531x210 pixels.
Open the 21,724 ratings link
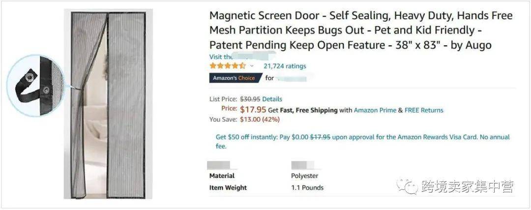(285, 66)
